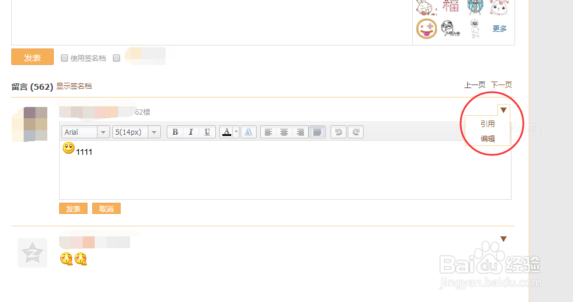Screen dimensions: 573x302
Task: Go to next page via 下一页
Action: (x=501, y=85)
